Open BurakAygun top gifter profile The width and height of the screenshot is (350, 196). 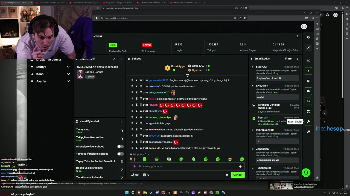179,66
